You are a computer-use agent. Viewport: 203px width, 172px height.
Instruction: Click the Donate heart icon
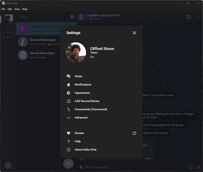[x=68, y=133]
